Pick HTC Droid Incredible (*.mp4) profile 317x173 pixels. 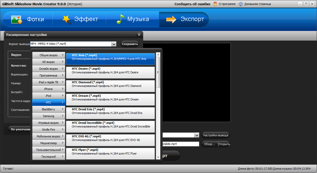[110, 126]
